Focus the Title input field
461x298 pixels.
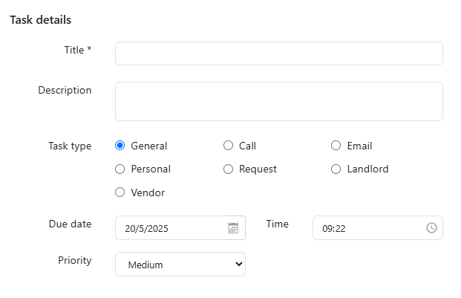tap(279, 54)
